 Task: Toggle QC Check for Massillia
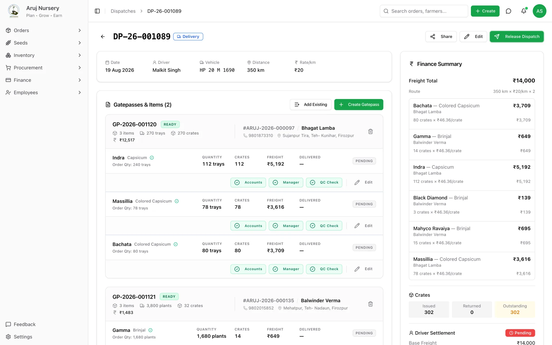[324, 226]
